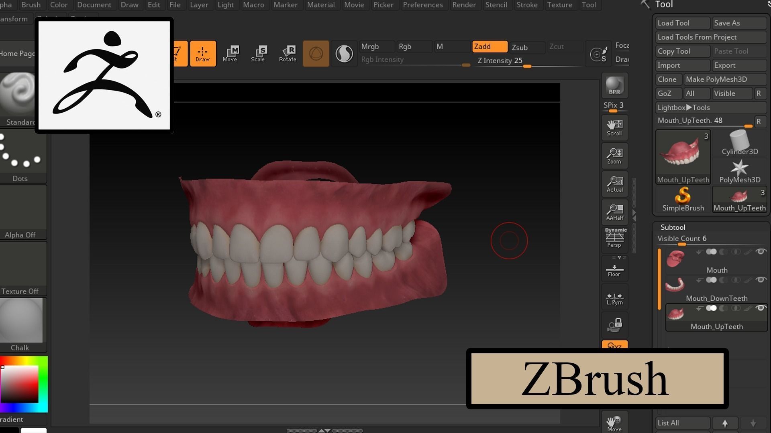The width and height of the screenshot is (771, 433).
Task: Click the Move view icon at bottom
Action: point(614,423)
